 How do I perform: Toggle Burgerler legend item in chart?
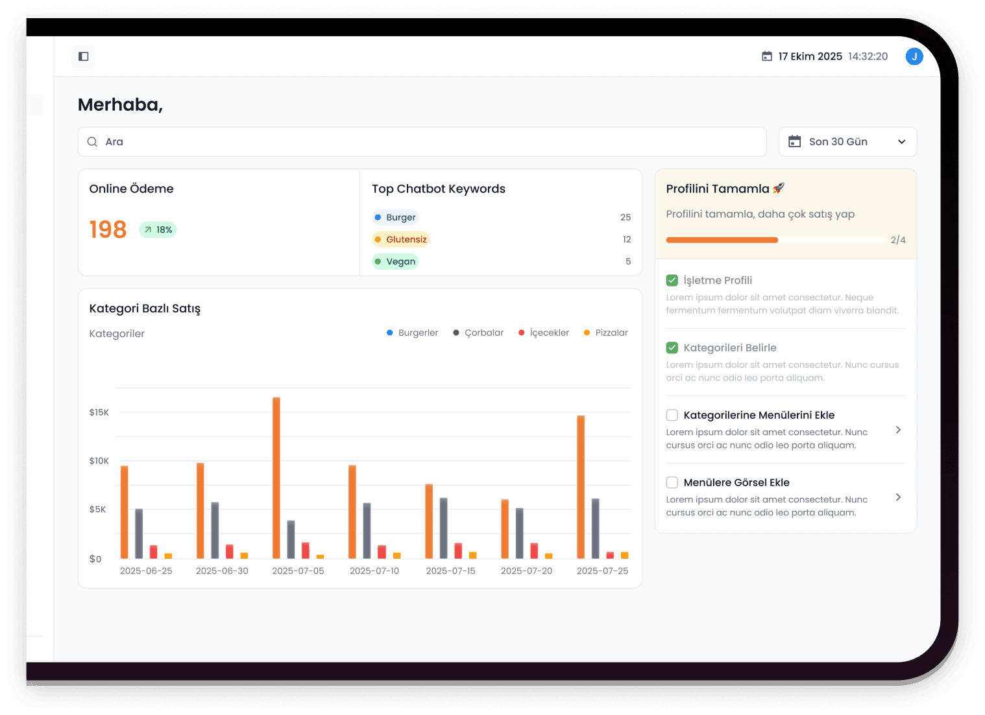pos(413,333)
